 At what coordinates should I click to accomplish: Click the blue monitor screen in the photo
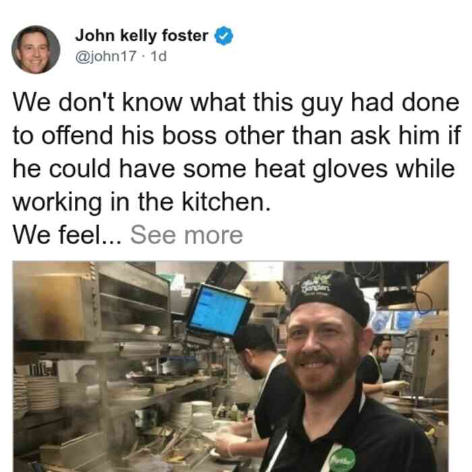tap(218, 311)
